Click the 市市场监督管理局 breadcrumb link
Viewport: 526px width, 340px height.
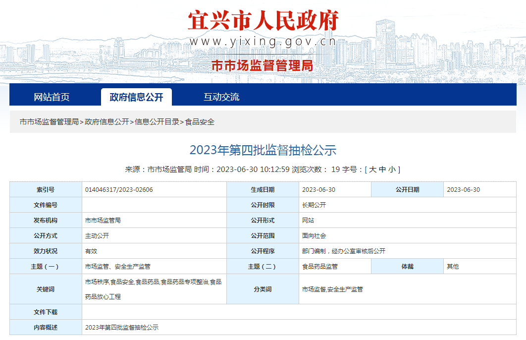49,122
